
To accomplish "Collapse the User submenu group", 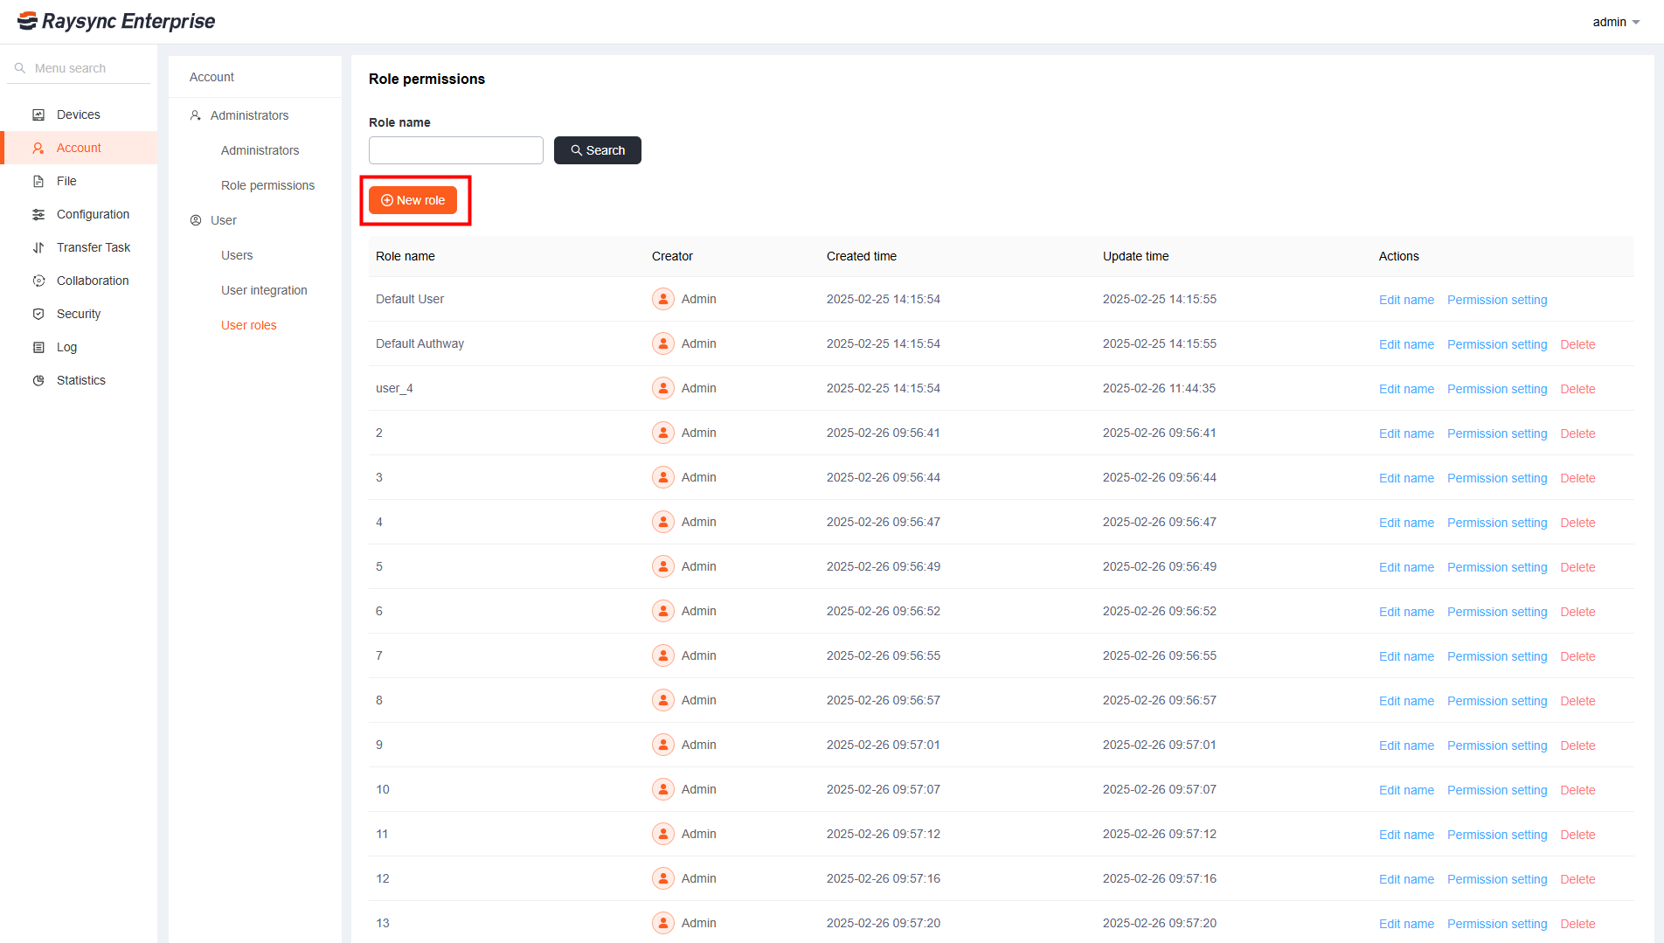I will pos(255,220).
